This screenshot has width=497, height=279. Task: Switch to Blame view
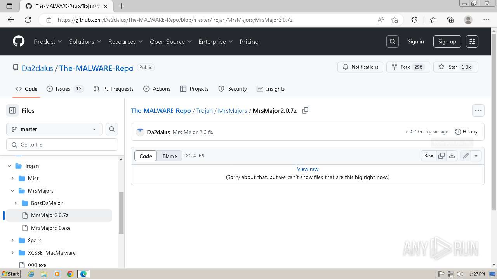click(x=170, y=156)
